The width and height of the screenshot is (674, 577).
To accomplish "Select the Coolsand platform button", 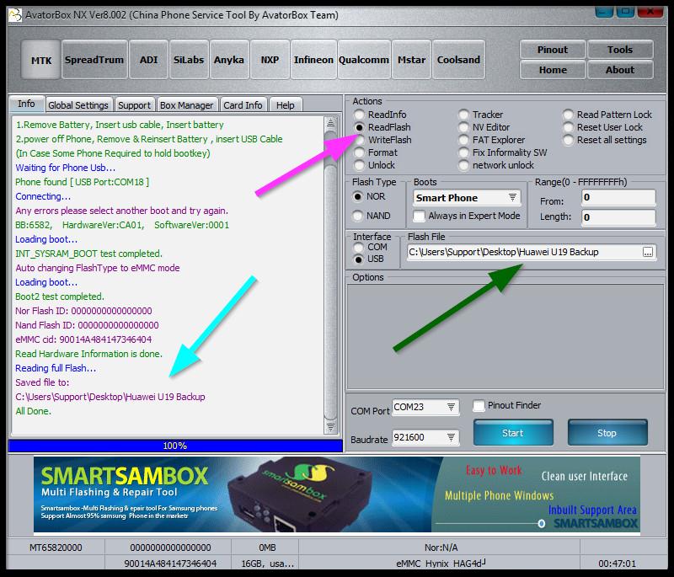I will click(x=458, y=60).
